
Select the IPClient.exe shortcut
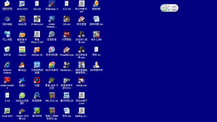37,19
